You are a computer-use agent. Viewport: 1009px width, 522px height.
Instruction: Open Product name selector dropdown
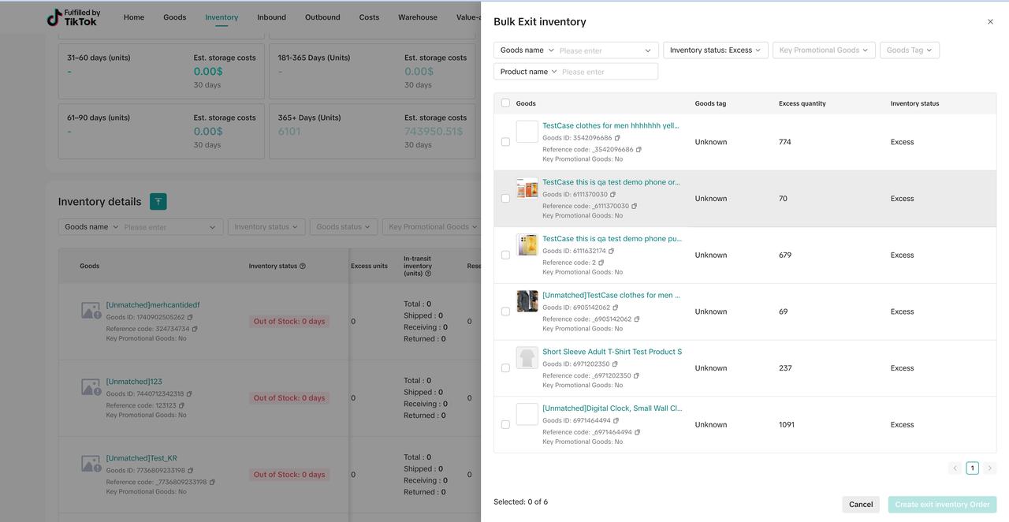(x=528, y=72)
